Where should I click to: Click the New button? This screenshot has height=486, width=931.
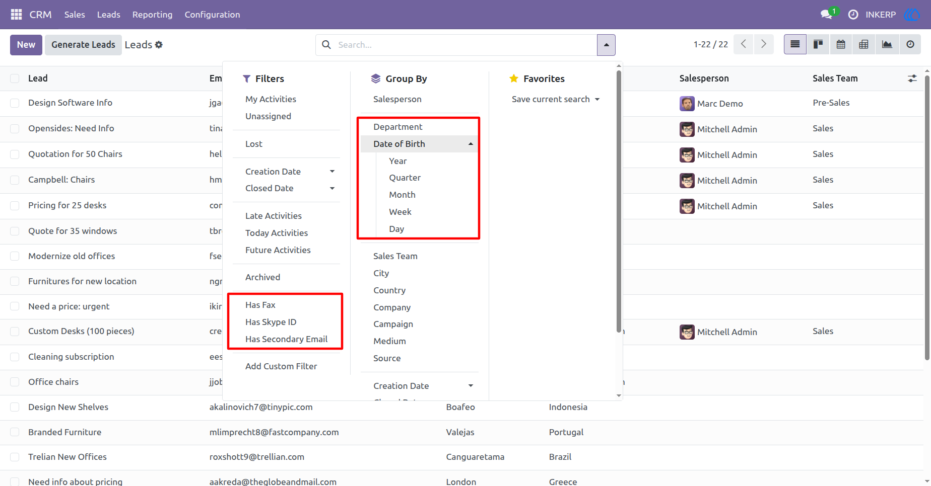coord(26,45)
